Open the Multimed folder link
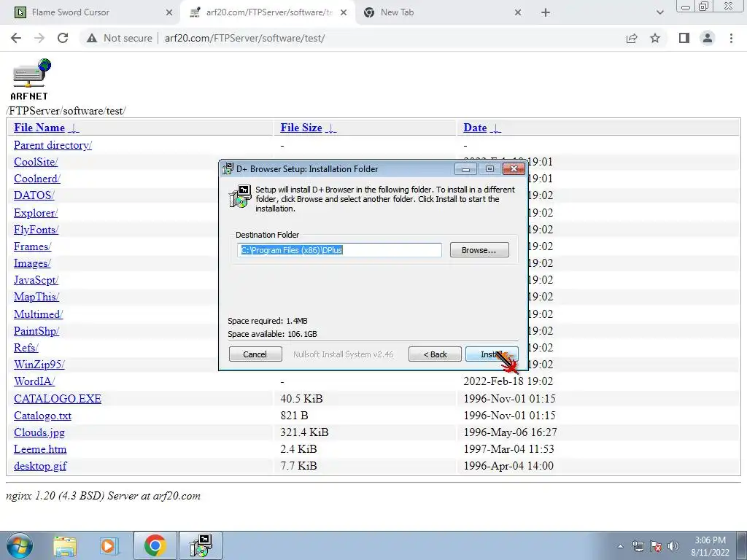Viewport: 747px width, 560px height. pos(39,314)
